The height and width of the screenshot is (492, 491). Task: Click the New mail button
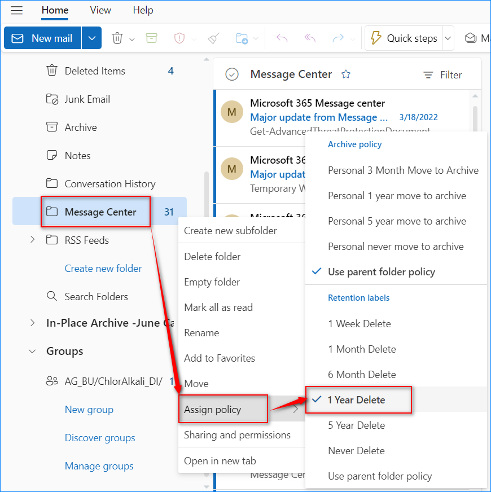pyautogui.click(x=43, y=38)
